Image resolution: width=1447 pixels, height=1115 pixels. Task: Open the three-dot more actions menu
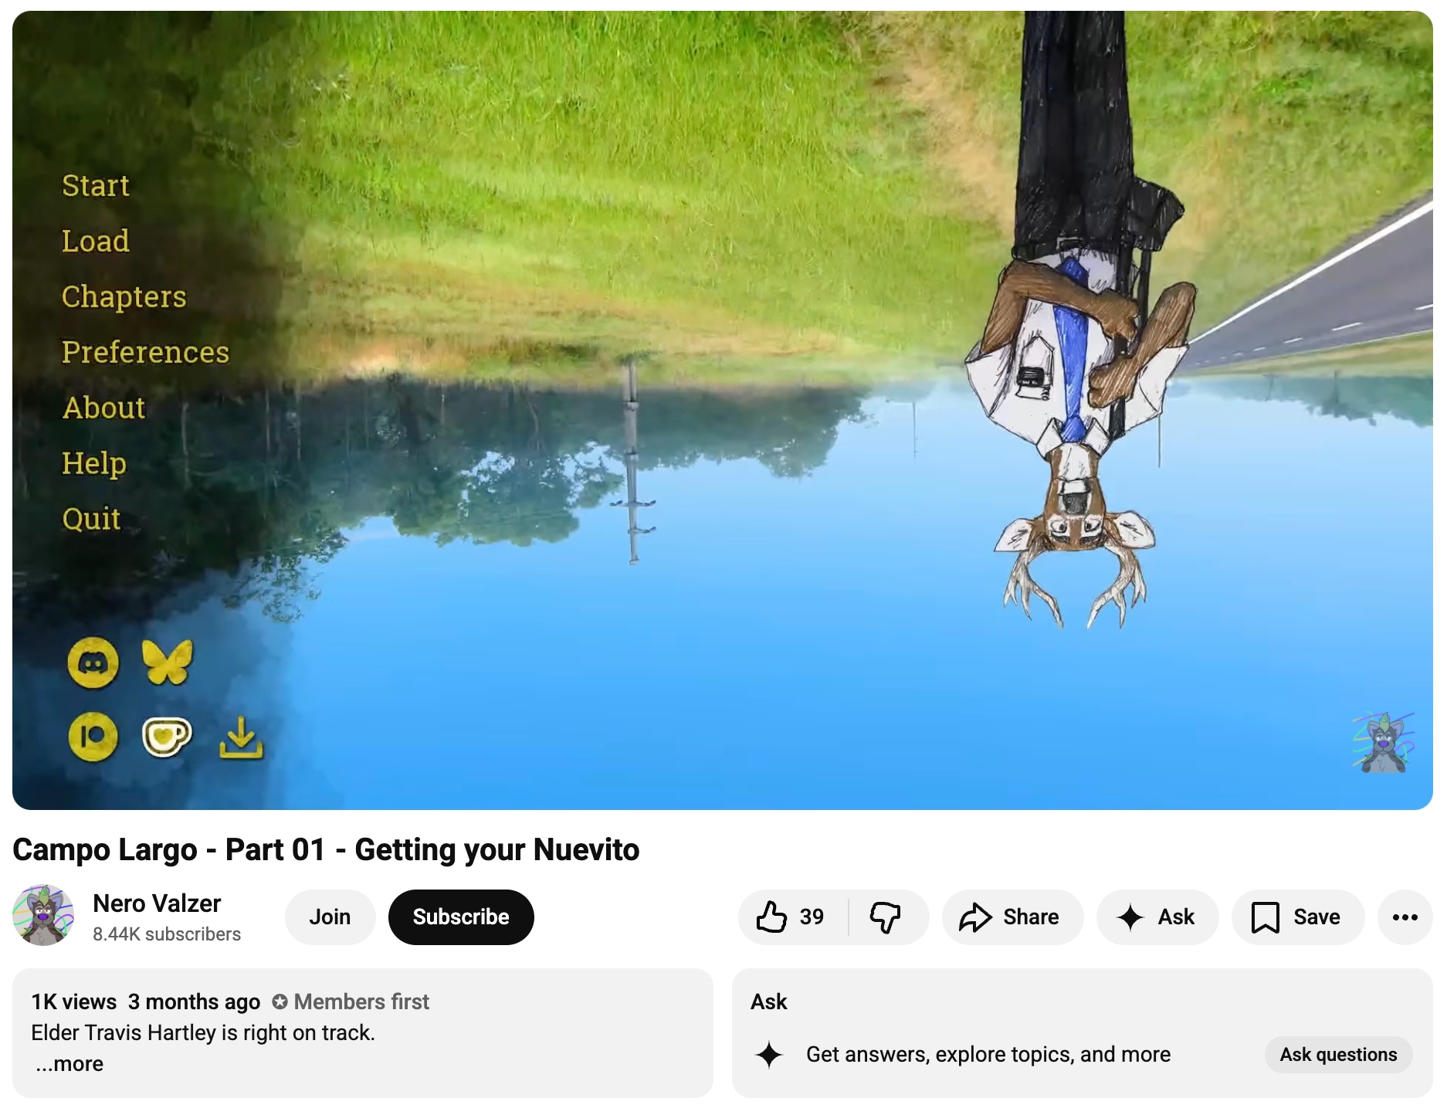point(1405,917)
